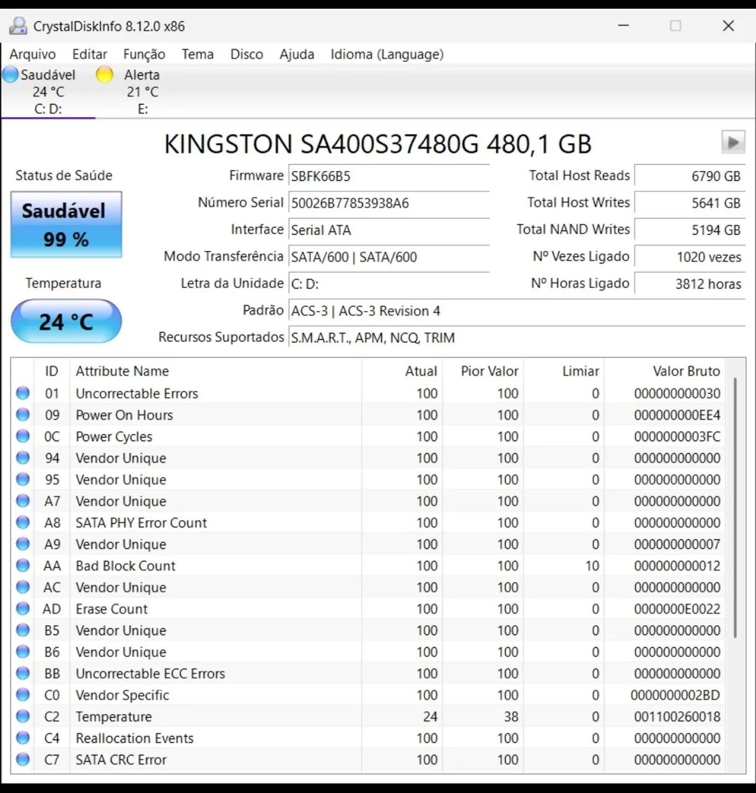Viewport: 756px width, 793px height.
Task: Click the Padrão field ACS-3 Revision 4
Action: tap(517, 311)
